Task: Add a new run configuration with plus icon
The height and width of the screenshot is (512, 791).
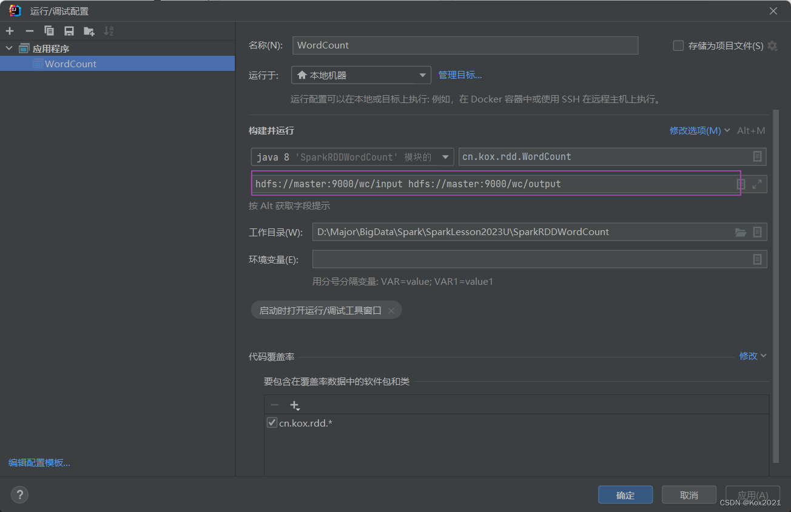Action: (10, 31)
